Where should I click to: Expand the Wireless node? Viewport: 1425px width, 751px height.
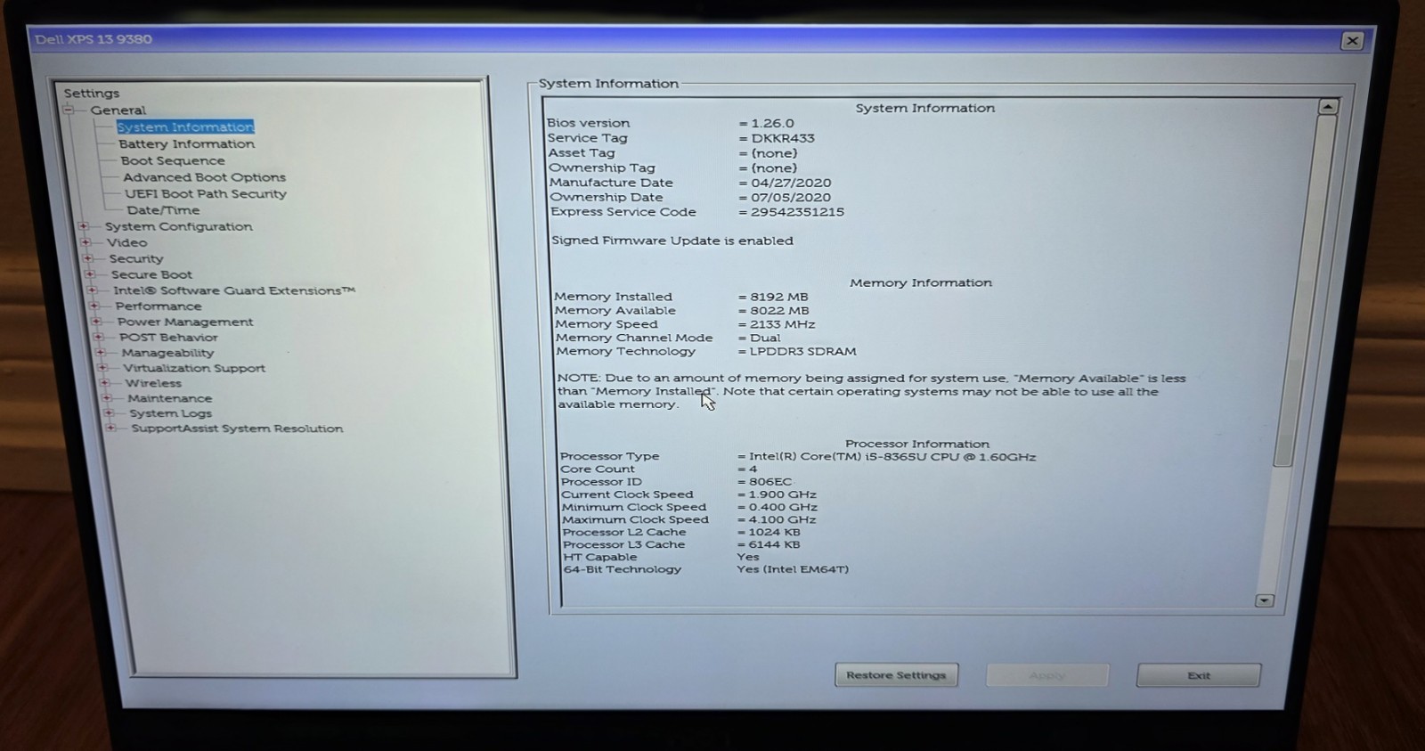click(x=104, y=383)
